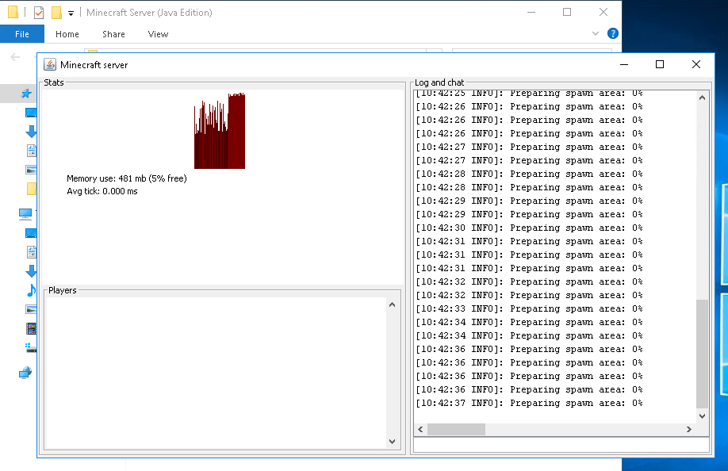
Task: Open the Videos folder with film strip icon
Action: tap(31, 328)
